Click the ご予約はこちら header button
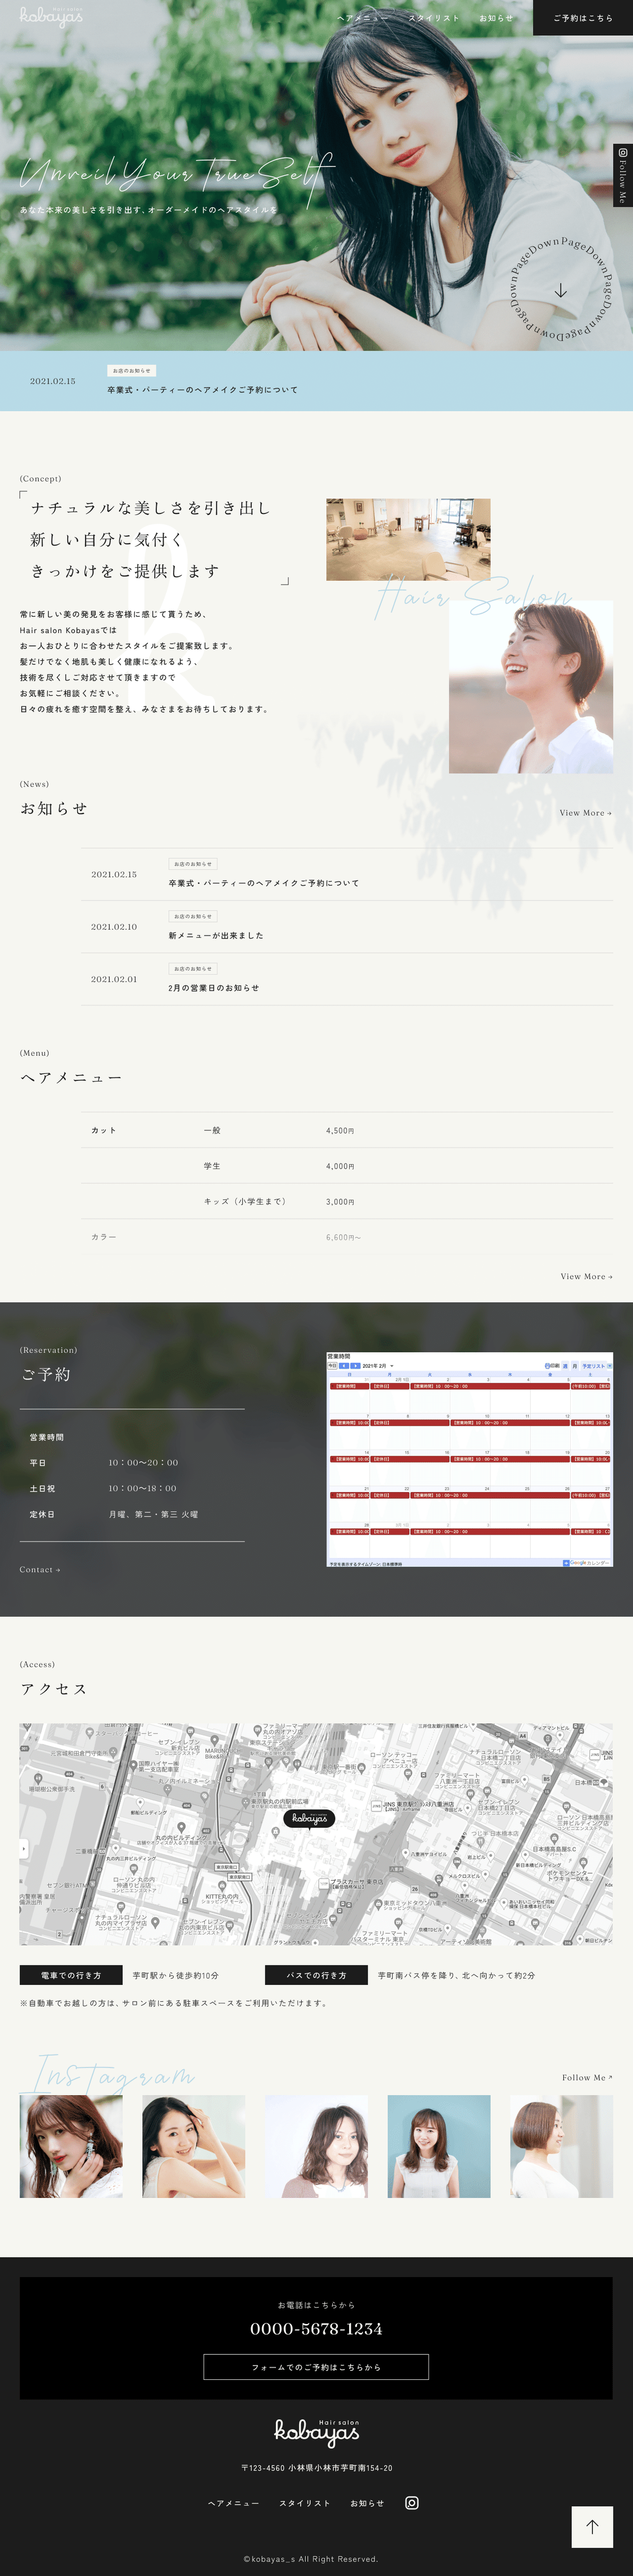This screenshot has width=633, height=2576. [x=583, y=18]
